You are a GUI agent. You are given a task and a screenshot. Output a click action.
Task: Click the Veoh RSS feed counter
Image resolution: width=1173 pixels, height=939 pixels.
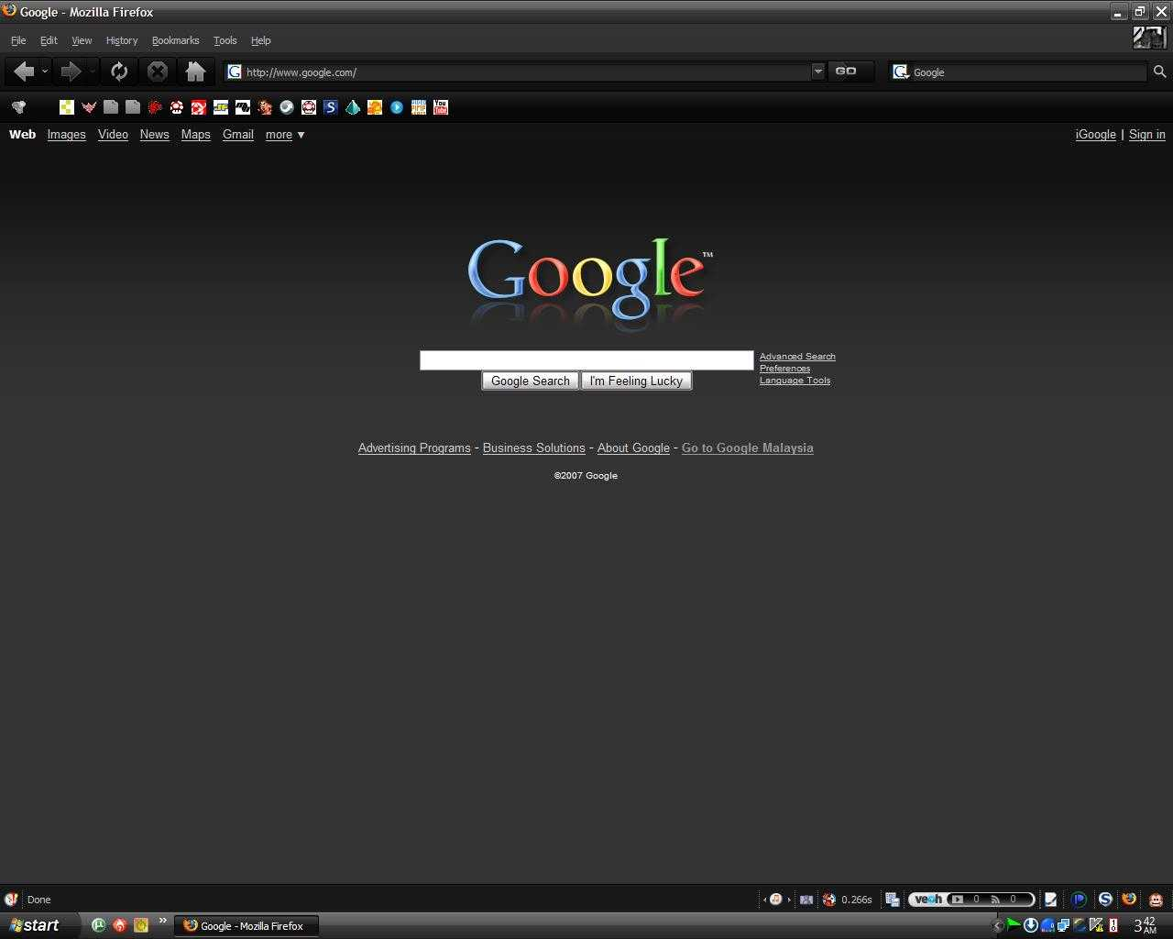(1004, 900)
